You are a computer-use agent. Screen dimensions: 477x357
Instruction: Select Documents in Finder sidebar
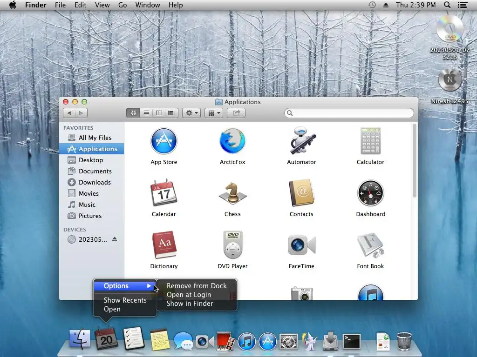[92, 171]
